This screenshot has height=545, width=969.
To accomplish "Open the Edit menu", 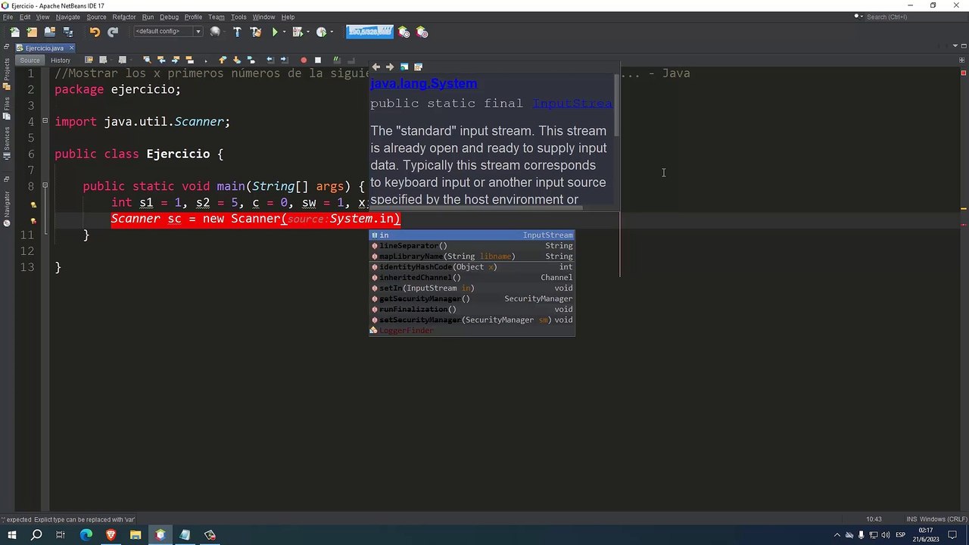I will coord(25,17).
